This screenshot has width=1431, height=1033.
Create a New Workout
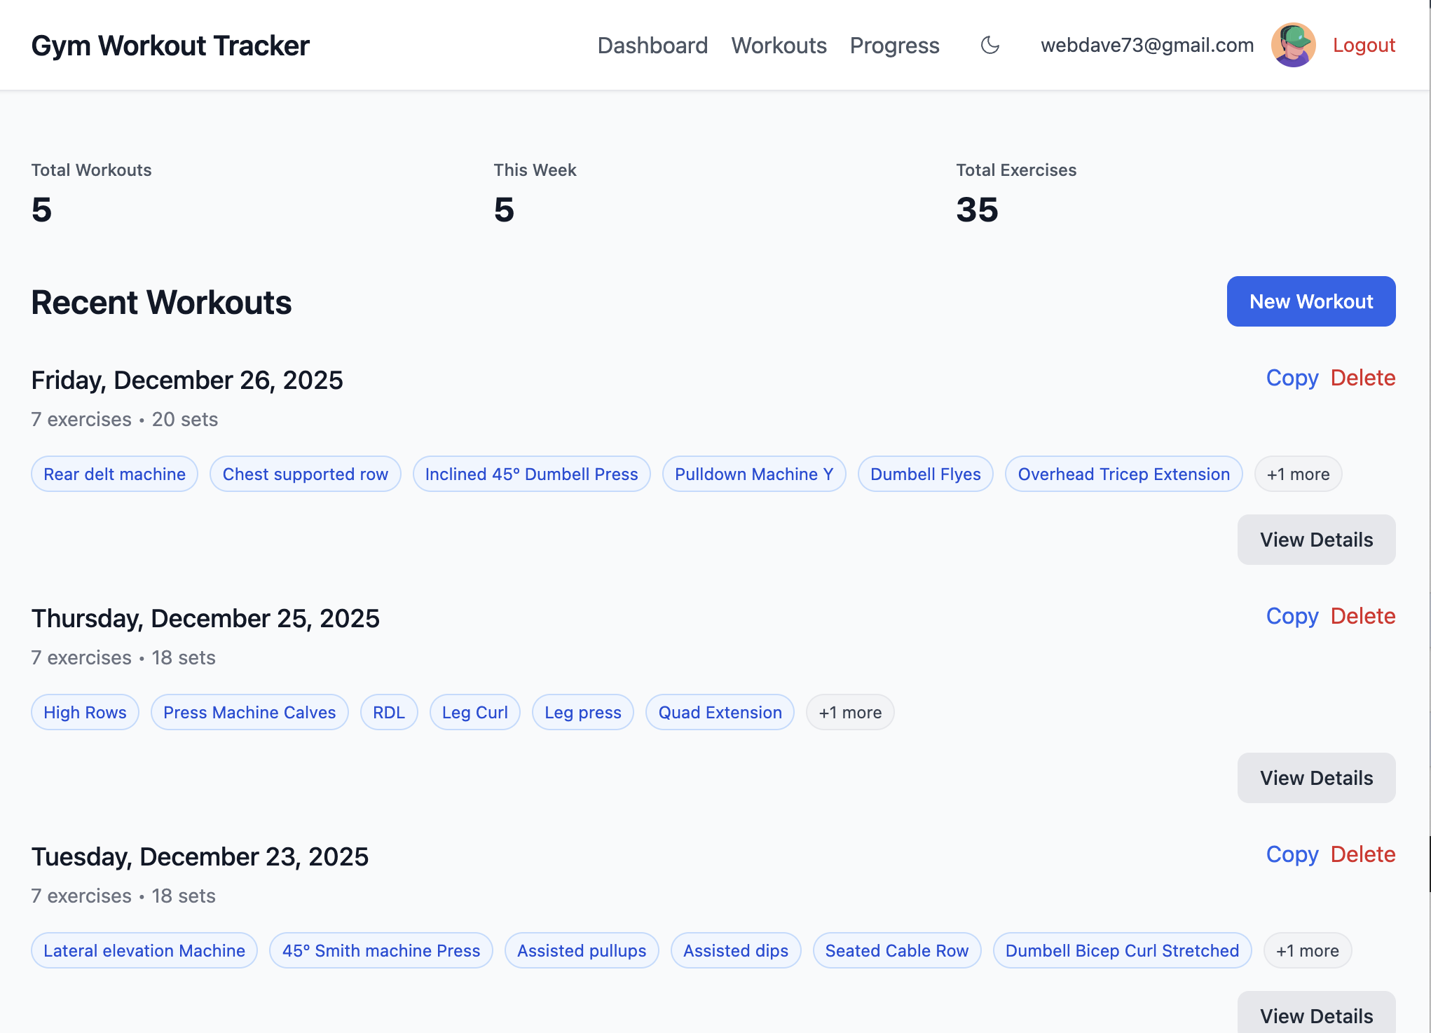point(1310,301)
